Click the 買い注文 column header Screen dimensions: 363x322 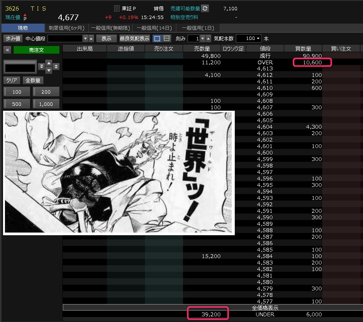[341, 49]
